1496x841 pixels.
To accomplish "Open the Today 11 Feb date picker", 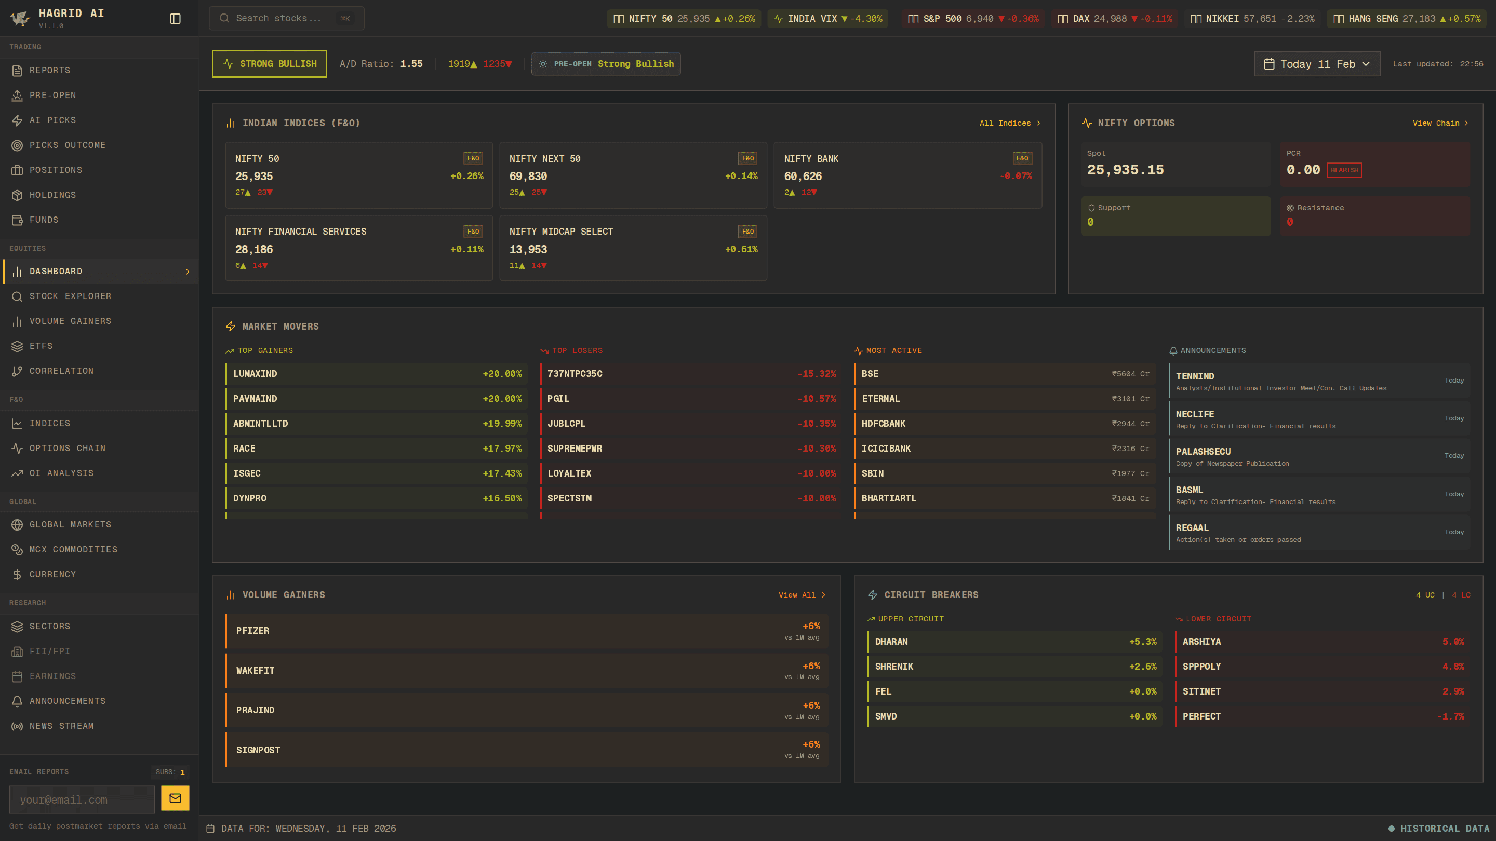I will (1317, 64).
